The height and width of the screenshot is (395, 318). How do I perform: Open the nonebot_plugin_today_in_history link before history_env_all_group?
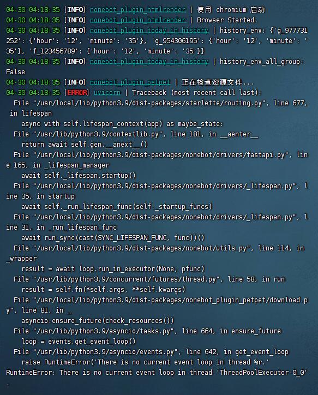pyautogui.click(x=149, y=62)
